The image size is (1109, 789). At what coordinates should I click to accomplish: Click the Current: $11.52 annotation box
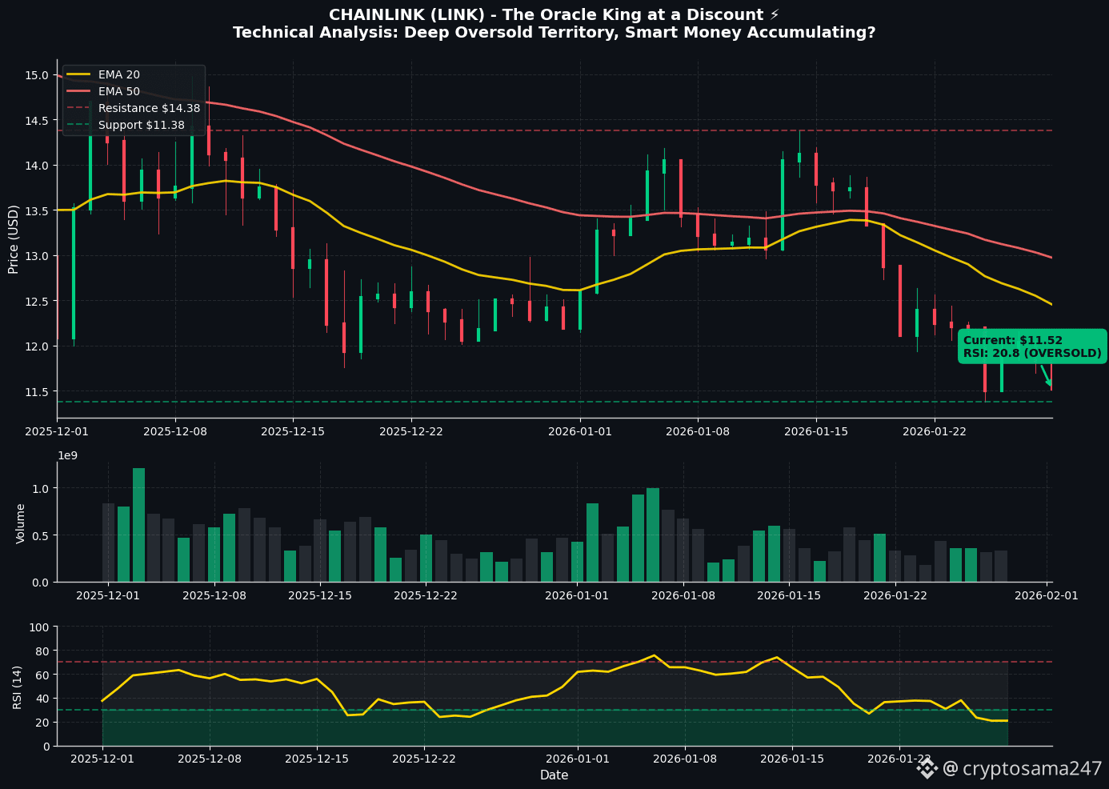[x=1032, y=346]
